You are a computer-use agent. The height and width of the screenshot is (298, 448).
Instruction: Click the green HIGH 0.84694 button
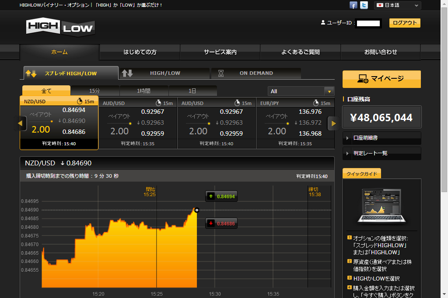(x=221, y=196)
